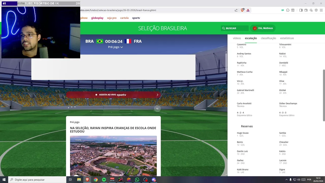
Task: Open the stadium aerial photo thumbnail
Action: [113, 156]
